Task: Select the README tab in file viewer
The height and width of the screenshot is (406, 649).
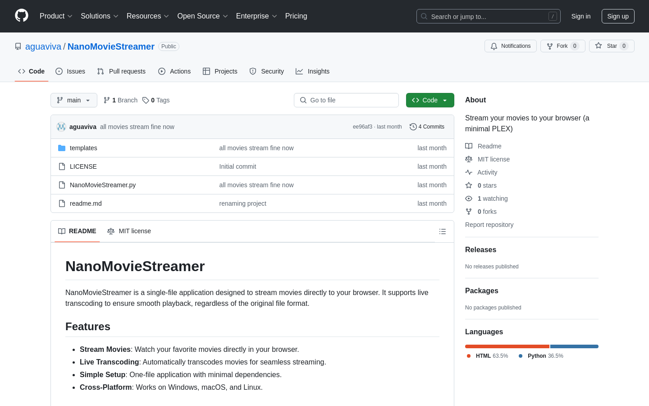Action: point(77,231)
